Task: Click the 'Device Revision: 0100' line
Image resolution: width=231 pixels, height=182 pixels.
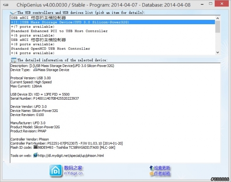Action: (x=27, y=115)
